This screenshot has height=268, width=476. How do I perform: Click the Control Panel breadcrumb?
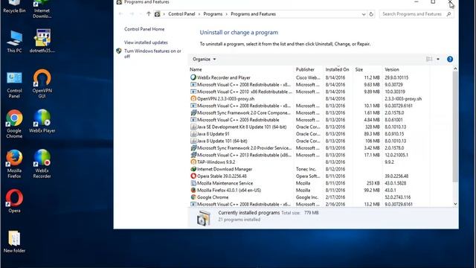pos(181,14)
